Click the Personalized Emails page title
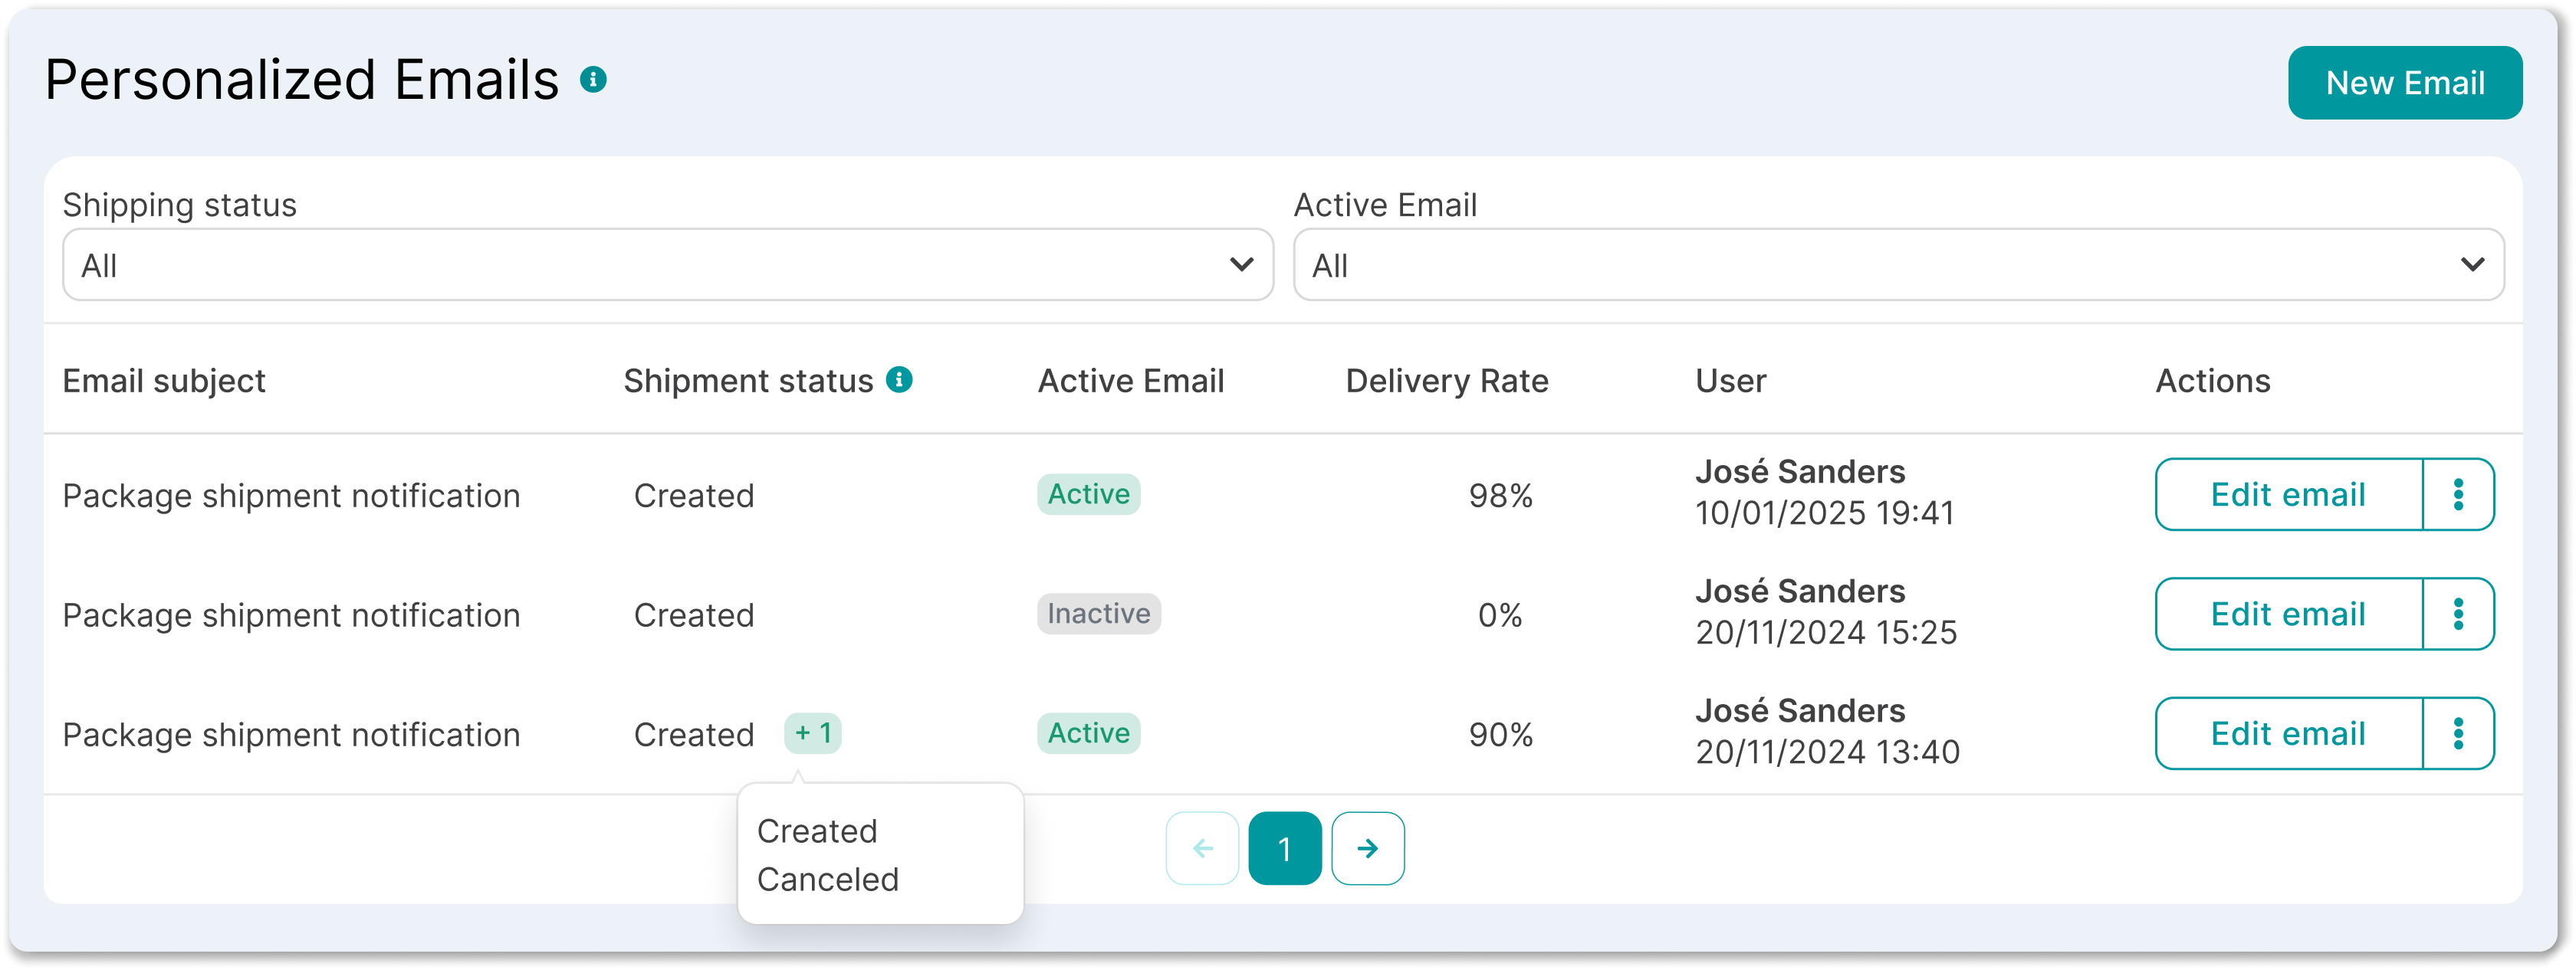This screenshot has width=2576, height=970. 302,80
